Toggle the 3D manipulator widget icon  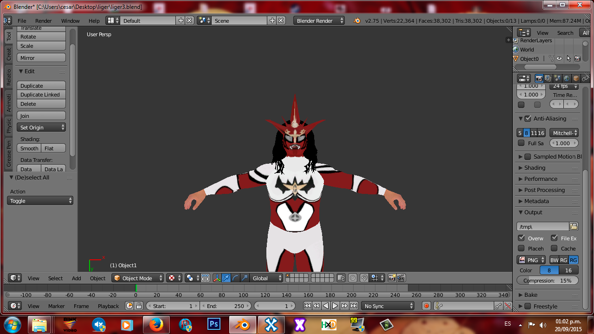217,278
